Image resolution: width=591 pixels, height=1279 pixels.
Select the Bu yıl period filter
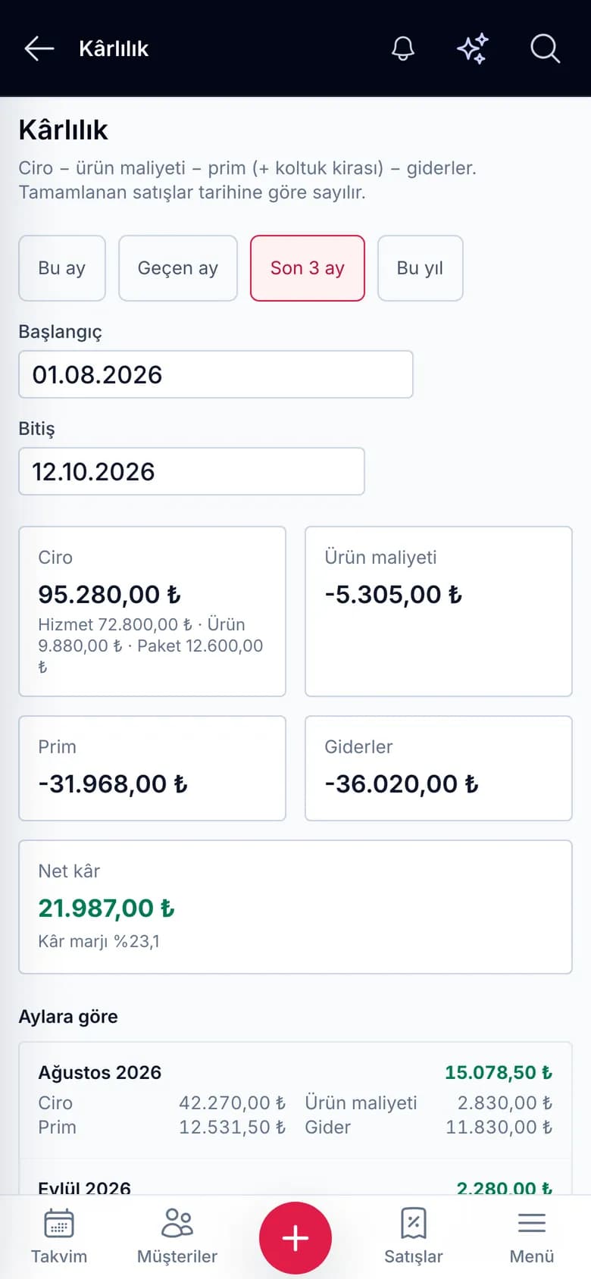(x=421, y=268)
